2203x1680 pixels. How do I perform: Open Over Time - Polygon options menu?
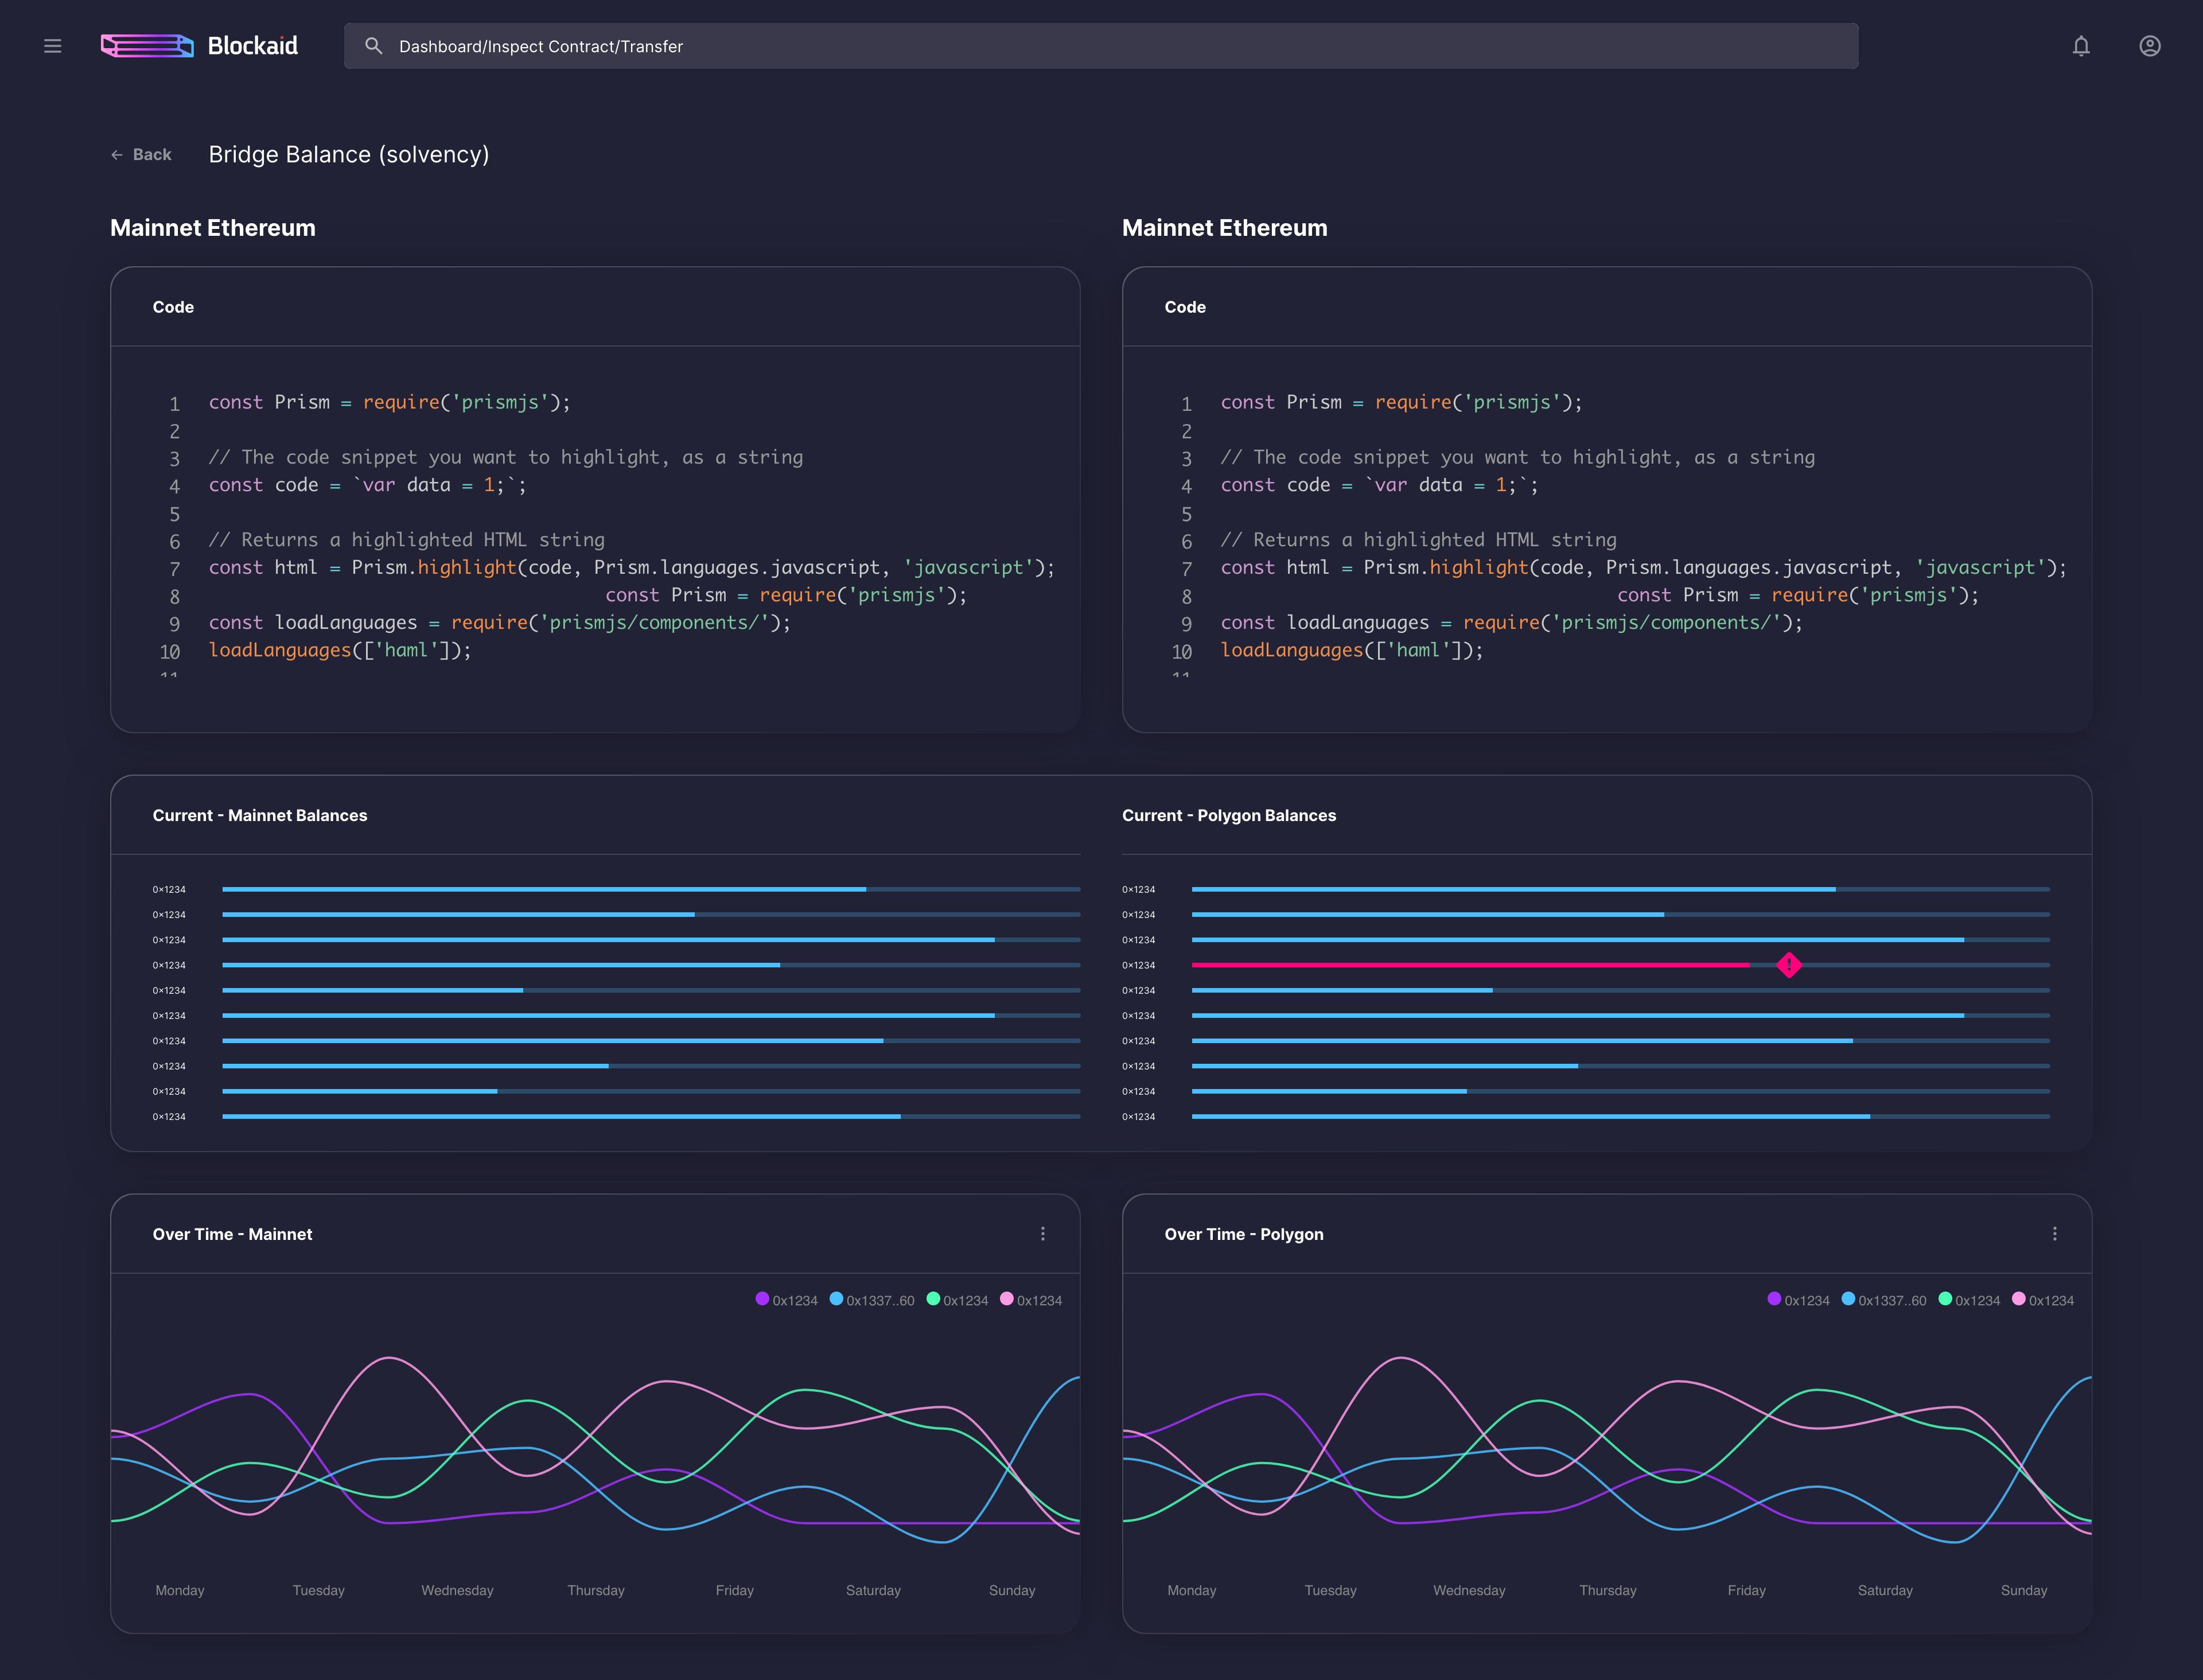2055,1234
